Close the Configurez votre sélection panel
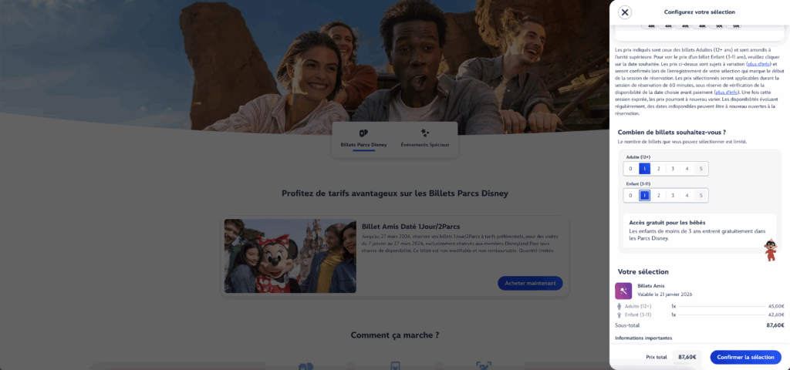Viewport: 790px width, 370px height. 625,12
